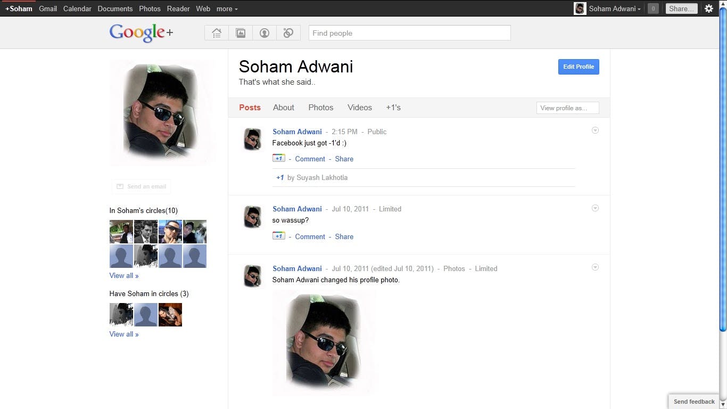Click the Edit Profile button

coord(579,67)
